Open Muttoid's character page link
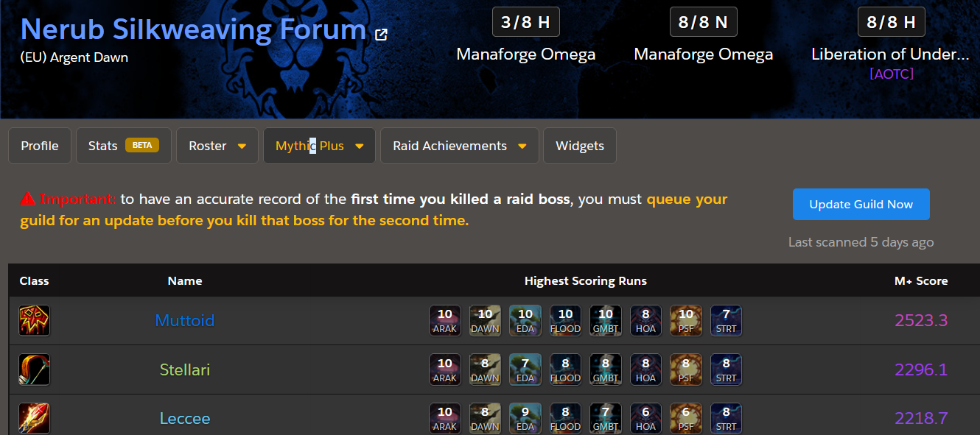 point(185,321)
